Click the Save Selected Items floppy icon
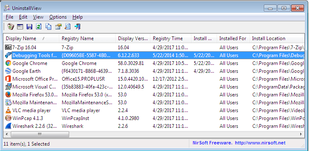Viewport: 309px width, 151px height. (x=29, y=26)
